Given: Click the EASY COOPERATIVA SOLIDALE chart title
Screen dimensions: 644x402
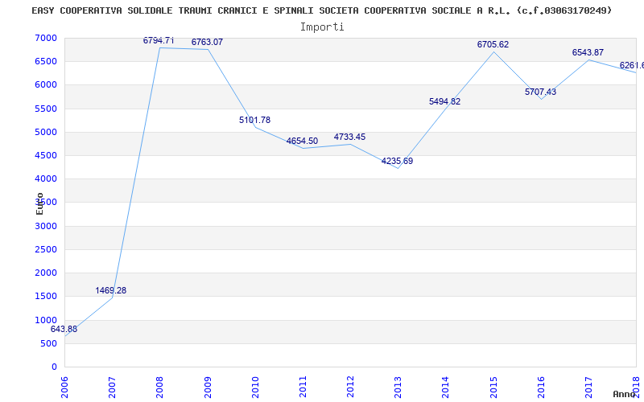Looking at the screenshot, I should pos(322,10).
